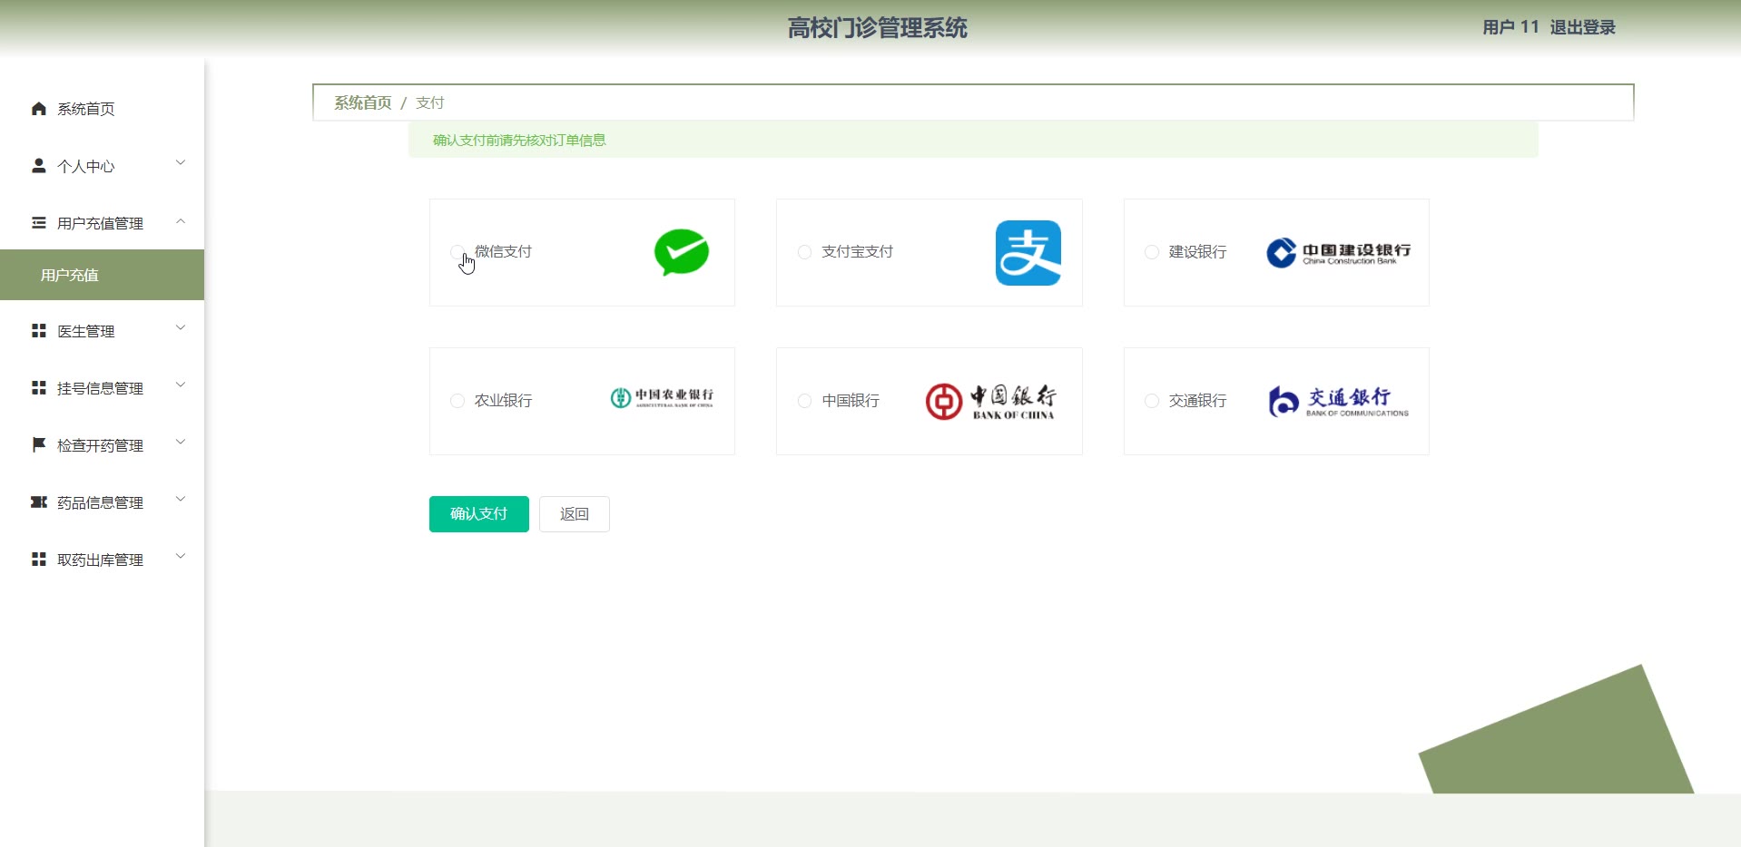Expand the 医生管理 chevron

click(181, 328)
